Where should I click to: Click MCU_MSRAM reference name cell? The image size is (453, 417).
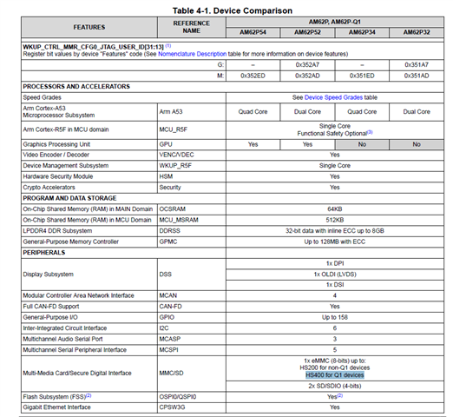(192, 220)
